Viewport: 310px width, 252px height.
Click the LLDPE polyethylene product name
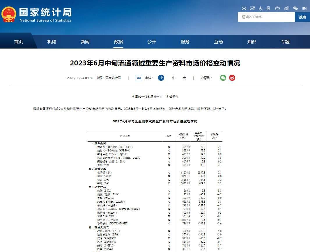pos(118,209)
